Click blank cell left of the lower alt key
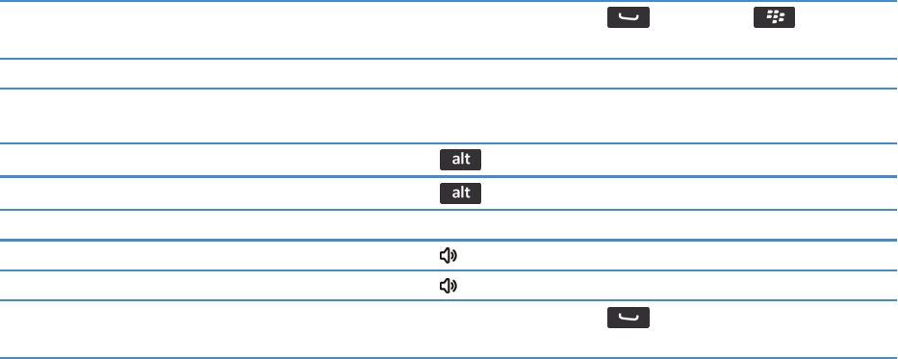The image size is (898, 359). click(218, 193)
